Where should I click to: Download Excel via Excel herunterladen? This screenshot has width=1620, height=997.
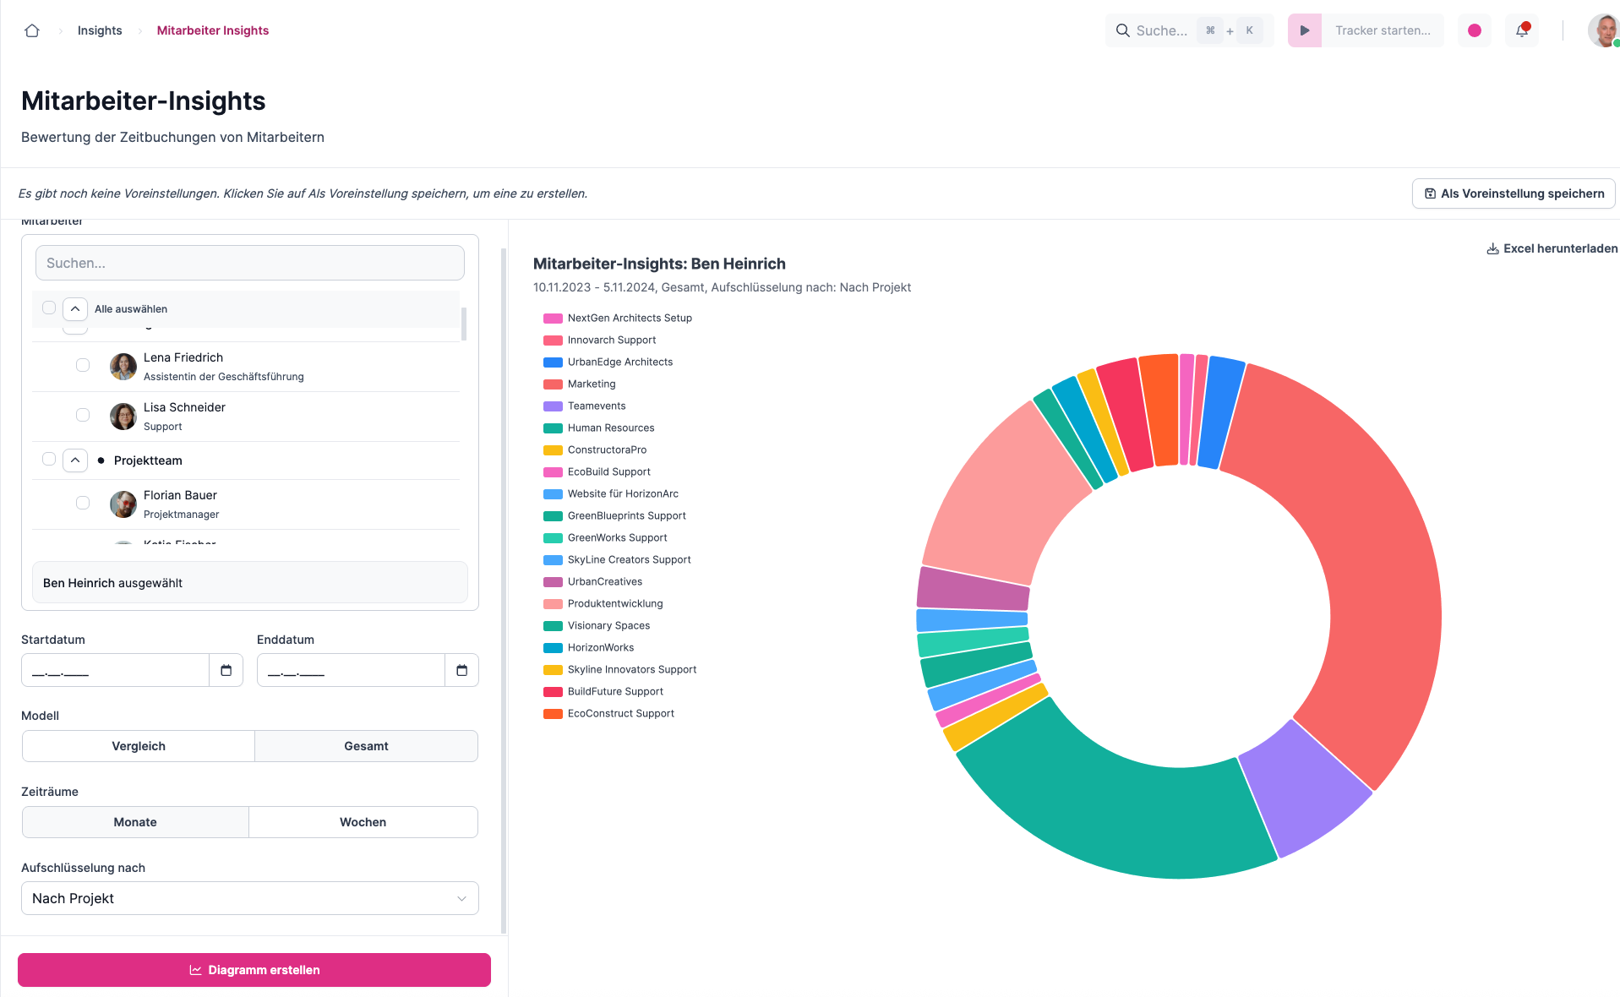1552,248
